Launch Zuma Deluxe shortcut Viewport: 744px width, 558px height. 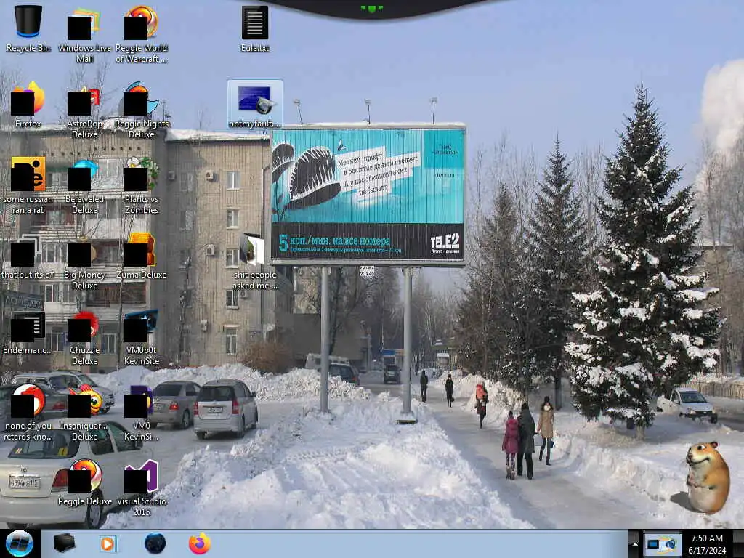[142, 256]
